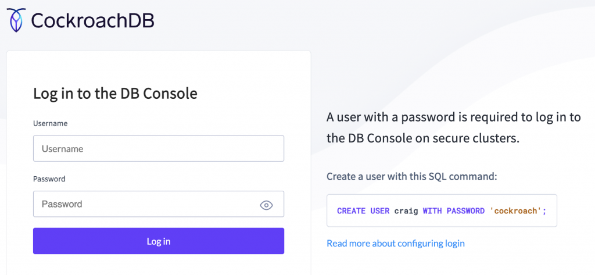The image size is (595, 275).
Task: Click the CockroachDB wordmark text
Action: (92, 21)
